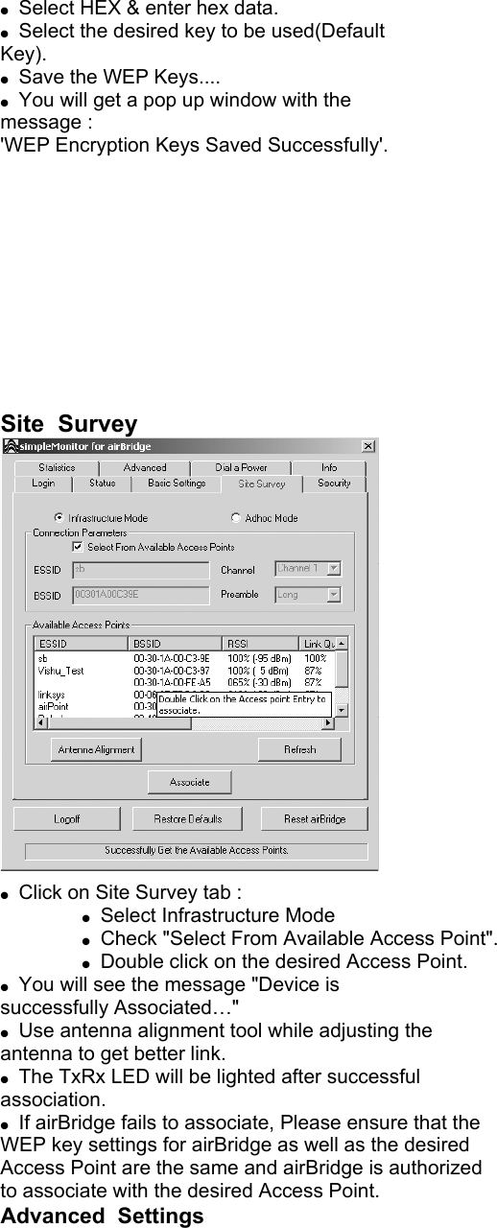This screenshot has width=497, height=1228.
Task: Click the BSSID input field
Action: 140,595
